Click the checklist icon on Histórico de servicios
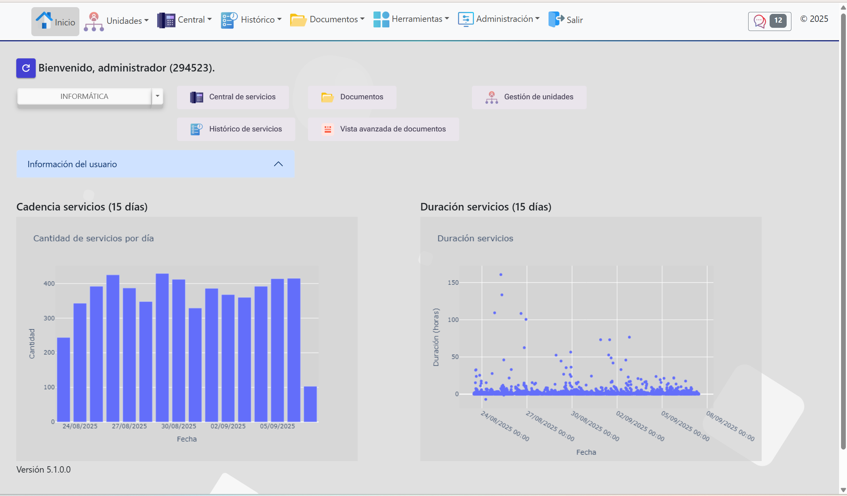 click(196, 129)
